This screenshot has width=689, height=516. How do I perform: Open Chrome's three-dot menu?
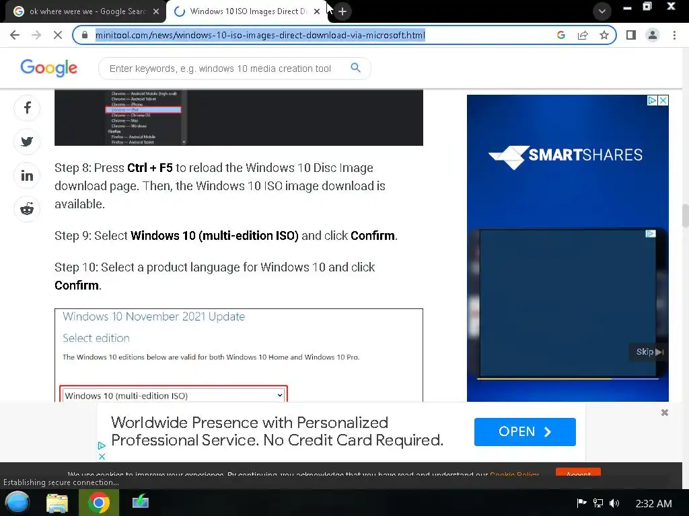[x=674, y=35]
